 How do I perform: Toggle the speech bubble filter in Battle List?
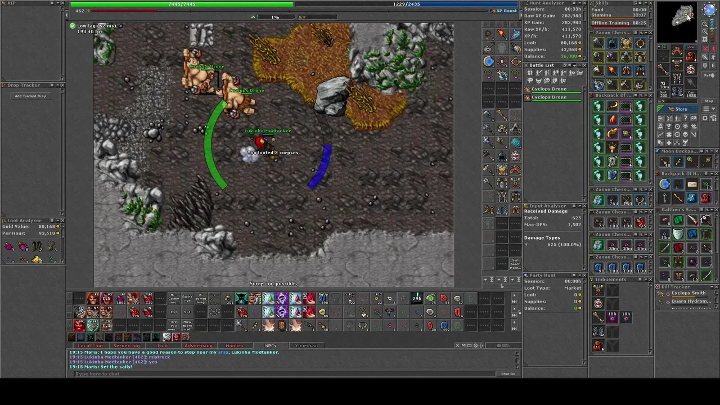[x=530, y=80]
